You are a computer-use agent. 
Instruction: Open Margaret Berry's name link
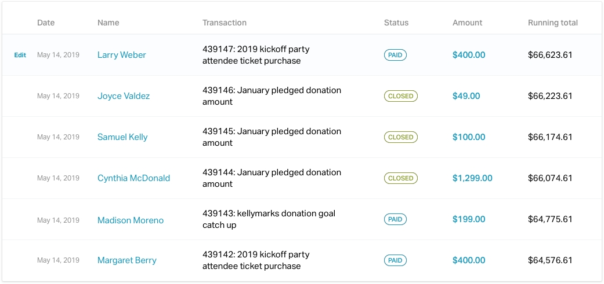(x=127, y=260)
